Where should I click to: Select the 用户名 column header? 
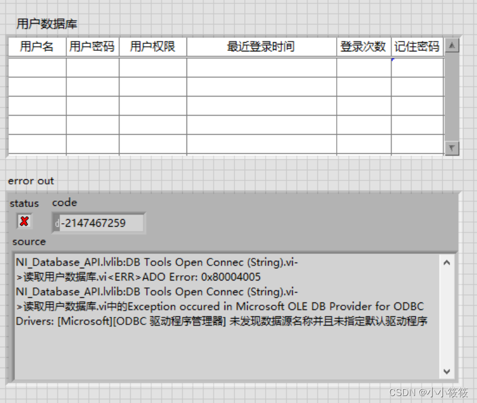coord(36,47)
